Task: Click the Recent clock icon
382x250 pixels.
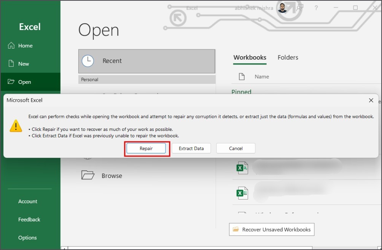Action: coord(88,61)
